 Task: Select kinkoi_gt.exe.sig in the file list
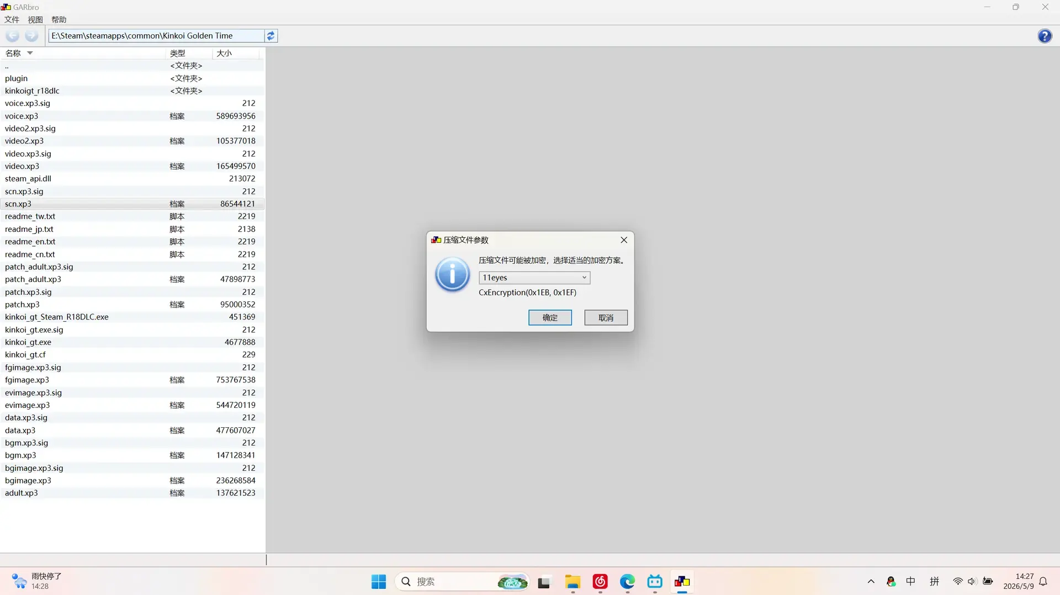coord(132,330)
